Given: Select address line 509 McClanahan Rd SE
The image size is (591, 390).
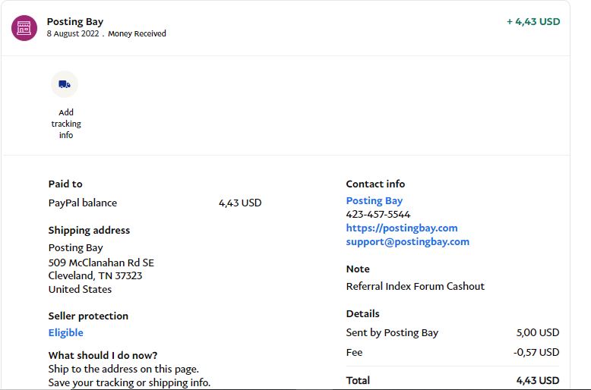Looking at the screenshot, I should pos(101,263).
